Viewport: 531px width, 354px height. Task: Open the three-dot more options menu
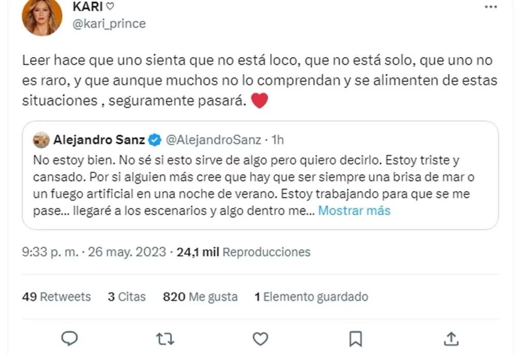coord(491,7)
